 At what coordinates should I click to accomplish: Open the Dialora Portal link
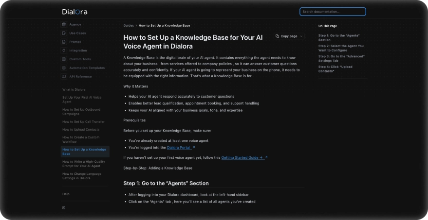pos(178,147)
